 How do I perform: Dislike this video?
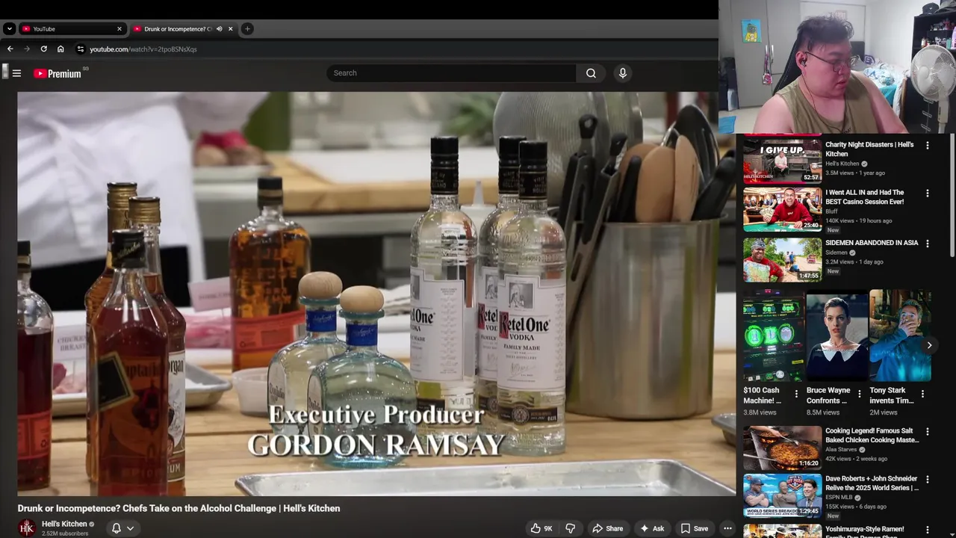coord(570,528)
